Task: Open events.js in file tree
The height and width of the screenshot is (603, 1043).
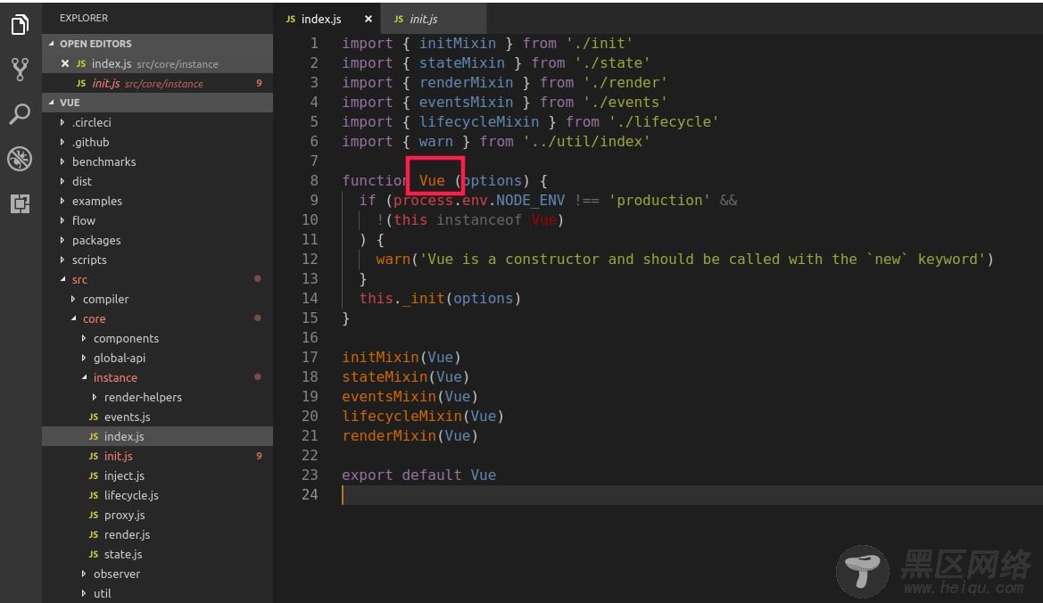Action: click(157, 417)
